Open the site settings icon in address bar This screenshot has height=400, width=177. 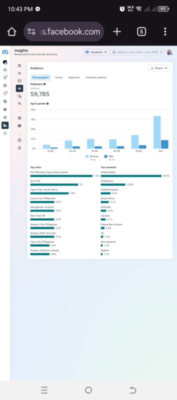(31, 32)
